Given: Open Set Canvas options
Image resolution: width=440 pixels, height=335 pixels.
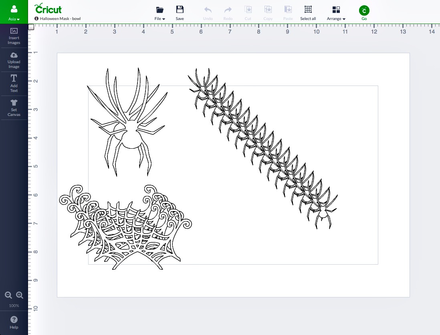Looking at the screenshot, I should click(14, 108).
